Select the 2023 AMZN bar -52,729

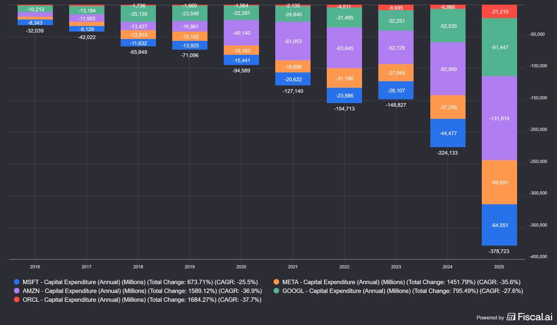(396, 47)
